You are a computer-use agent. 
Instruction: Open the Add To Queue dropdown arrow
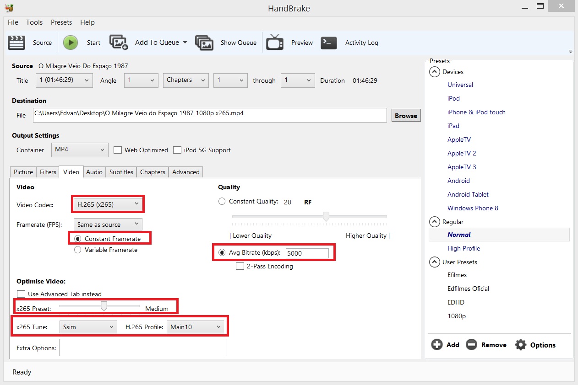[185, 43]
